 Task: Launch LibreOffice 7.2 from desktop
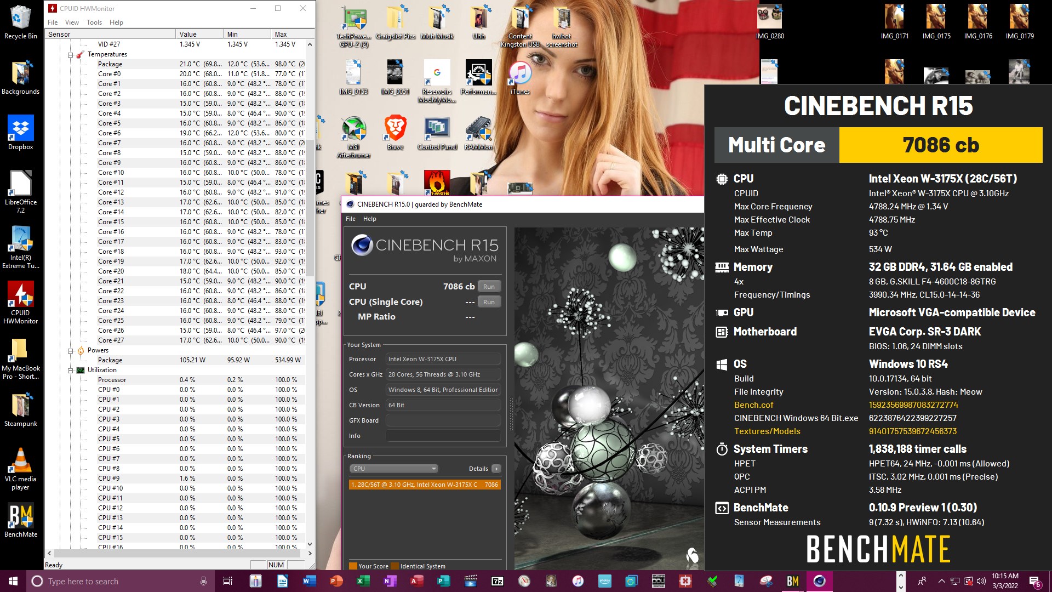(20, 191)
